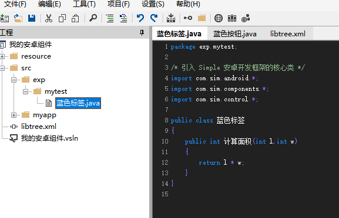Click the comment line mentioning Simple 安卓开发框架

237,67
